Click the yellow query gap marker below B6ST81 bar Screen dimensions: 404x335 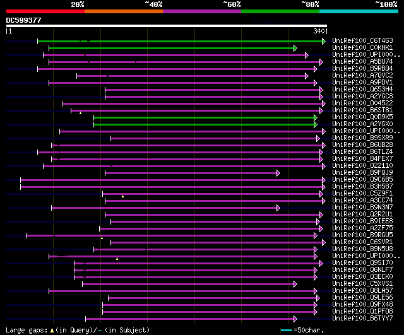coord(80,113)
